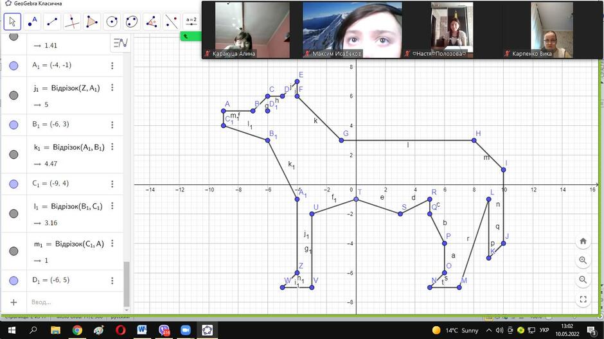
Task: Click the zoom in magnifier button
Action: 583,260
